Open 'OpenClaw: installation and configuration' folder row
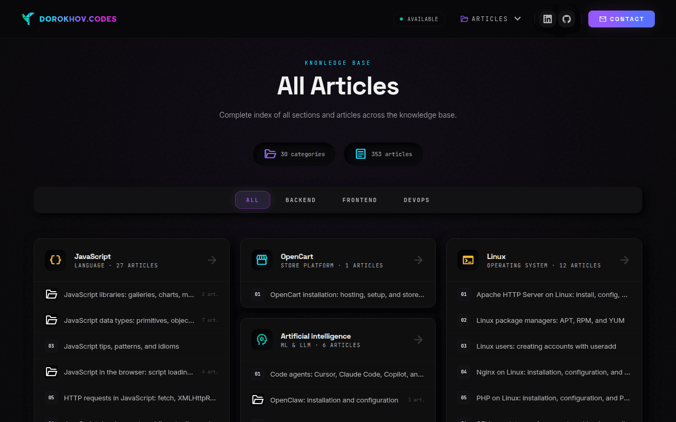This screenshot has height=422, width=676. click(x=338, y=400)
